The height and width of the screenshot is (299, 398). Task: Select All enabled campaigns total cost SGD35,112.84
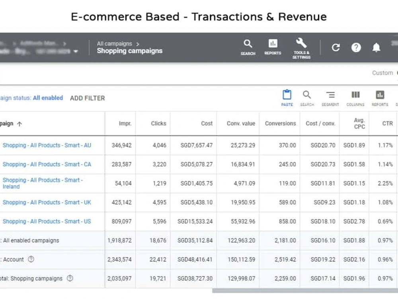point(195,240)
